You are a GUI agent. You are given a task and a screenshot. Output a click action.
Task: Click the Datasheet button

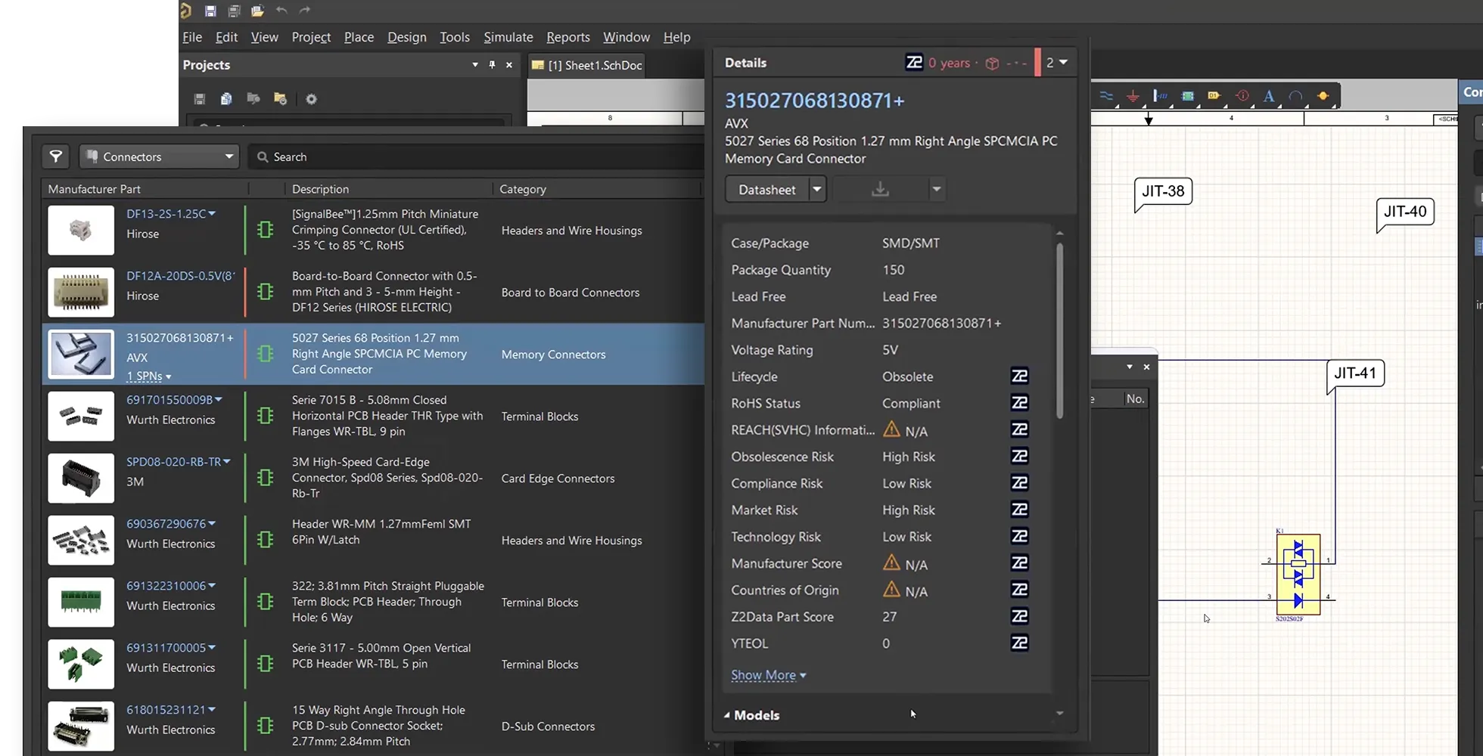pyautogui.click(x=766, y=189)
